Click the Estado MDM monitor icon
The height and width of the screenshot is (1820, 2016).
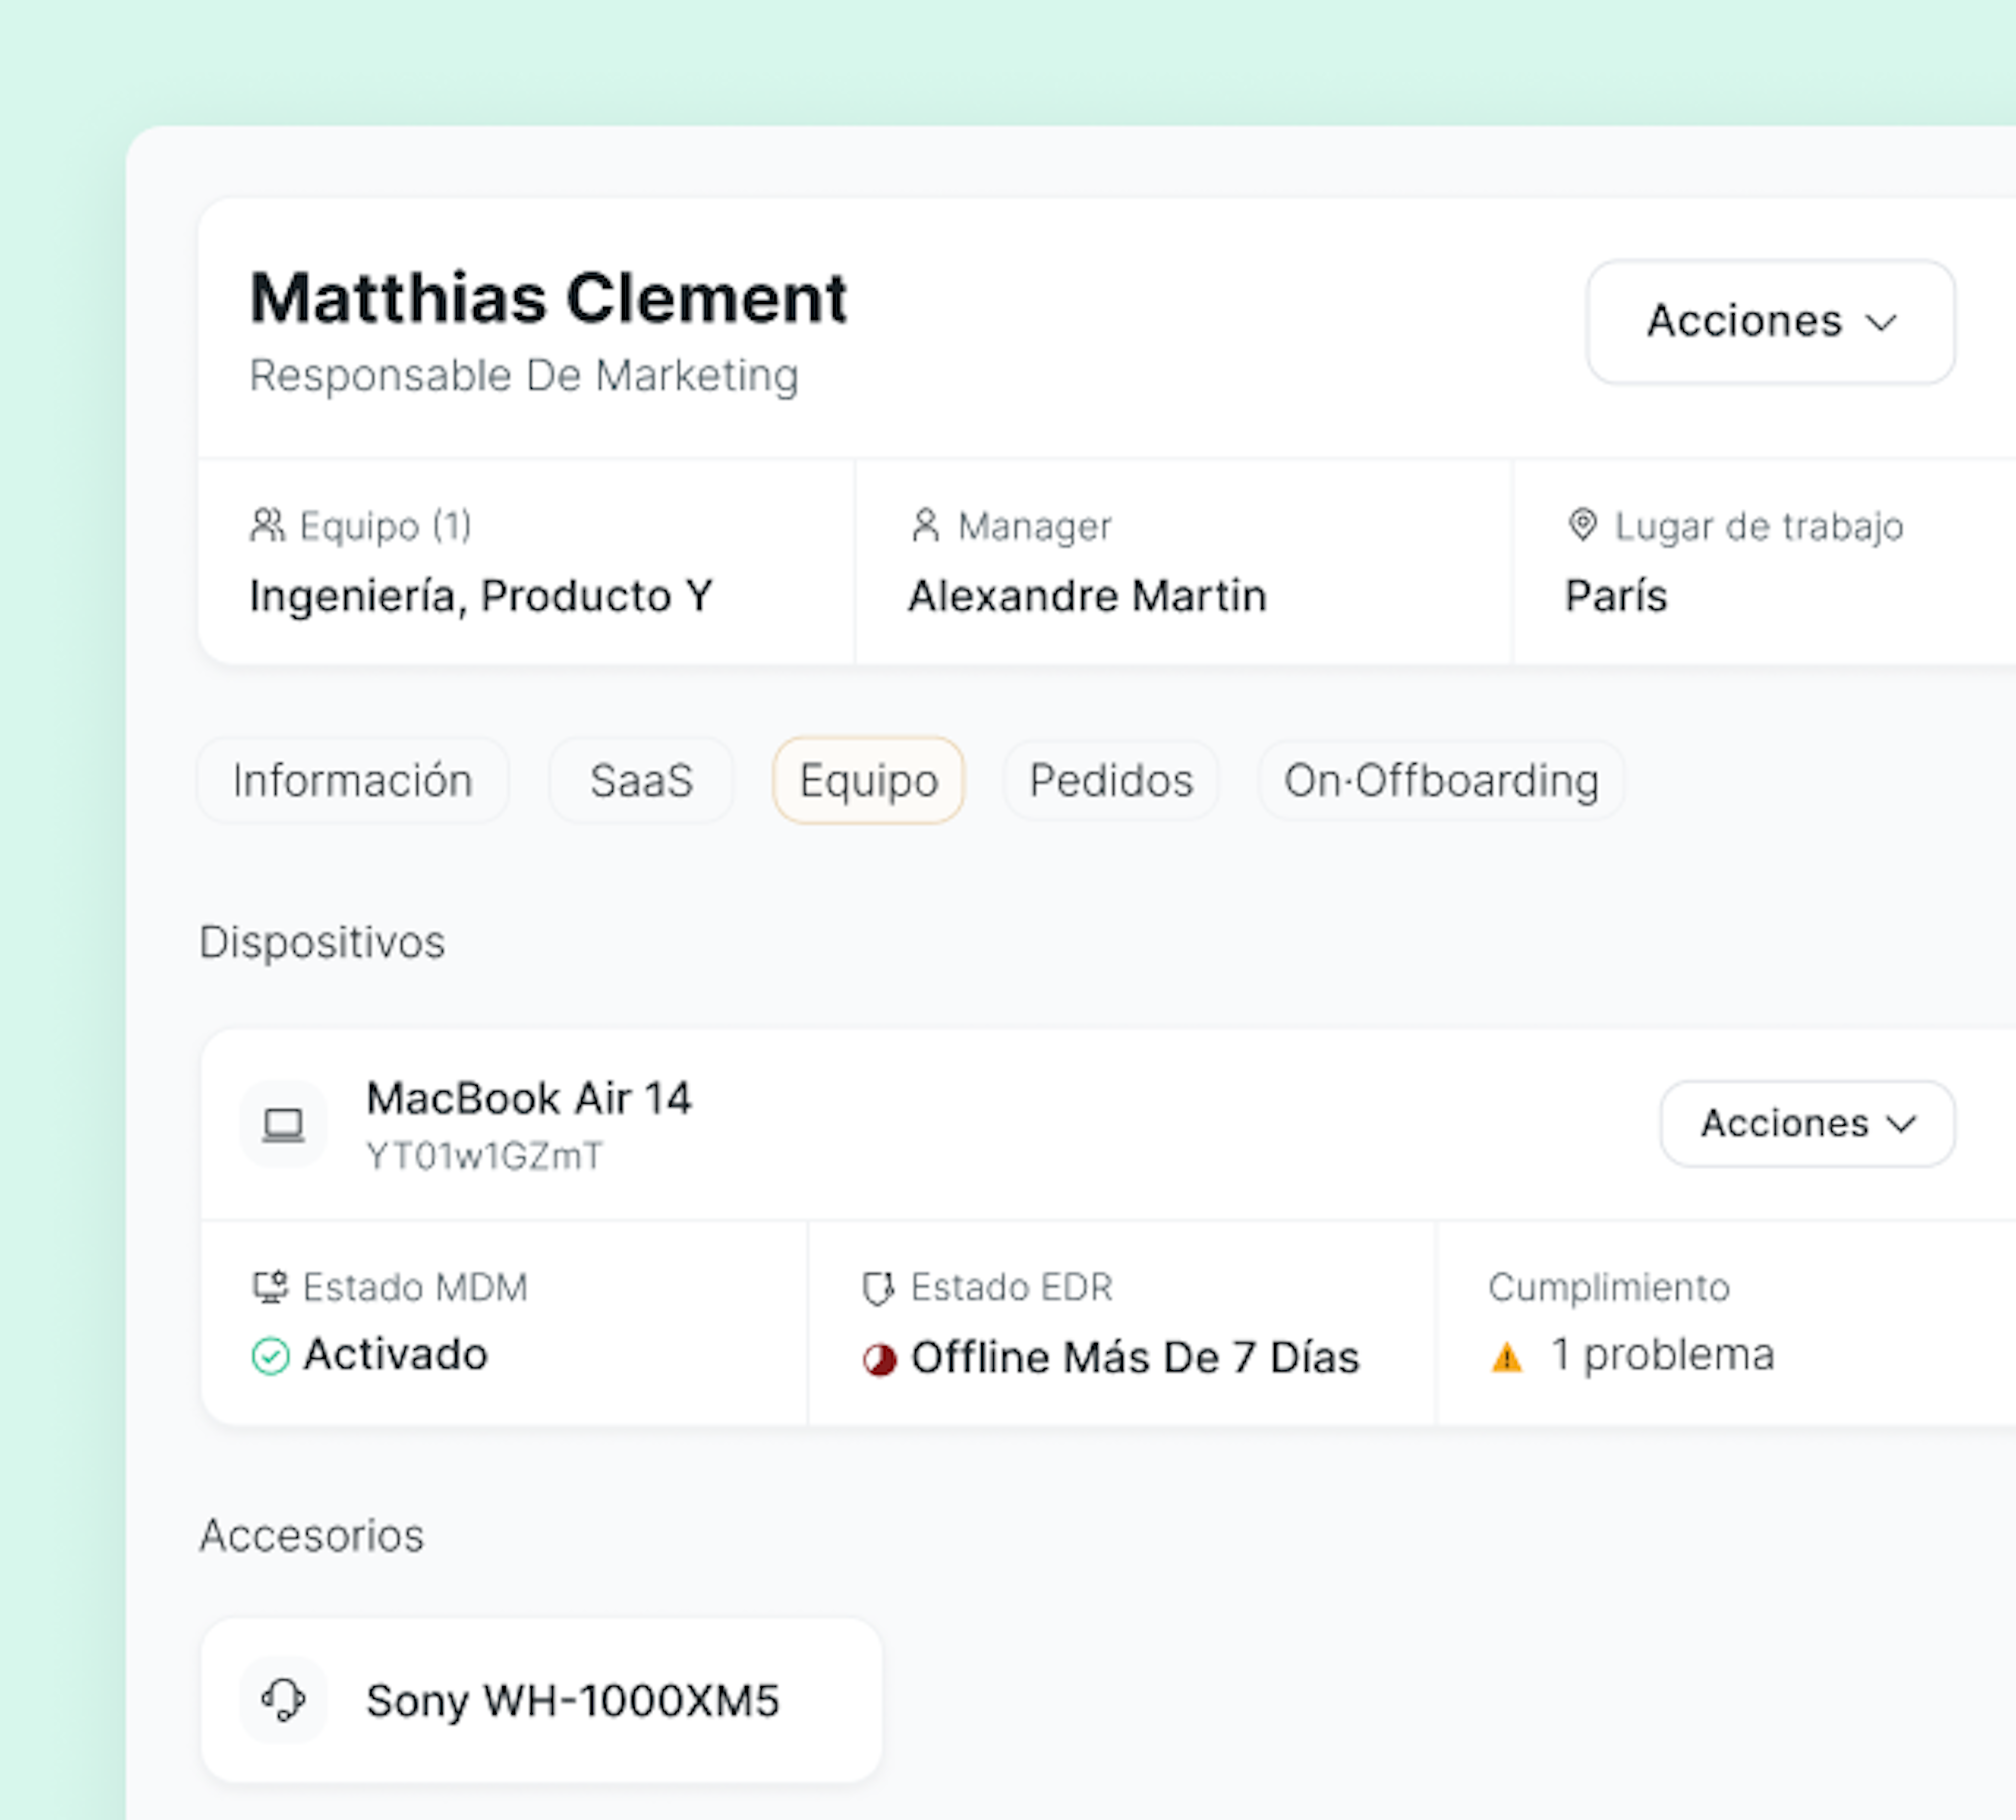(270, 1286)
